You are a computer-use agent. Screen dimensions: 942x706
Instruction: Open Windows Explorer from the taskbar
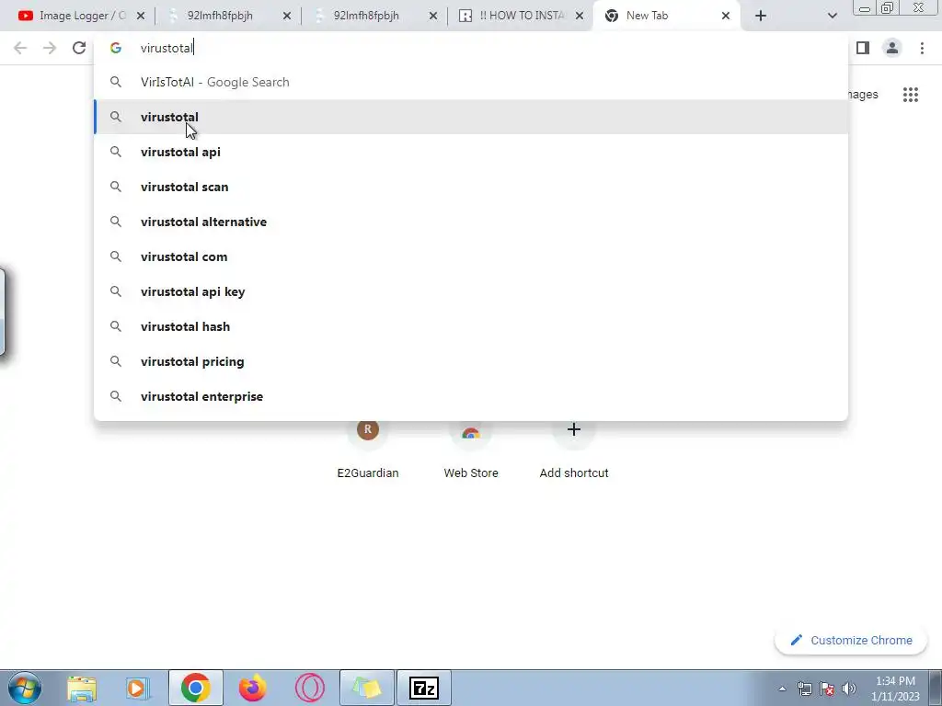click(82, 688)
